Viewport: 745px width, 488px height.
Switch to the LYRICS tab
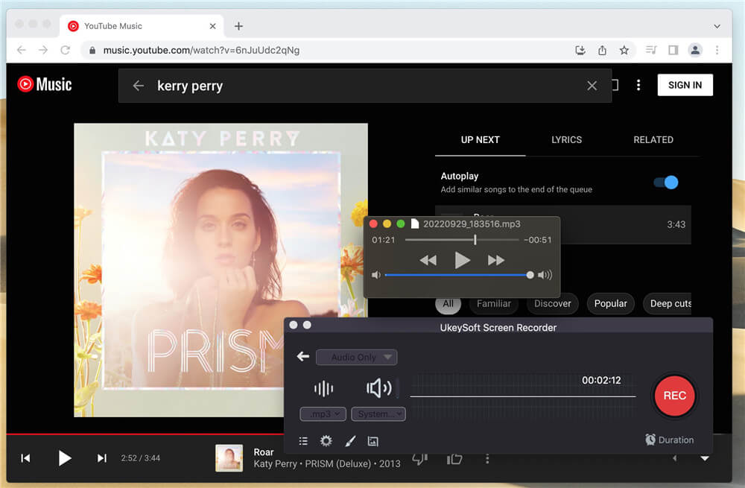pos(566,140)
